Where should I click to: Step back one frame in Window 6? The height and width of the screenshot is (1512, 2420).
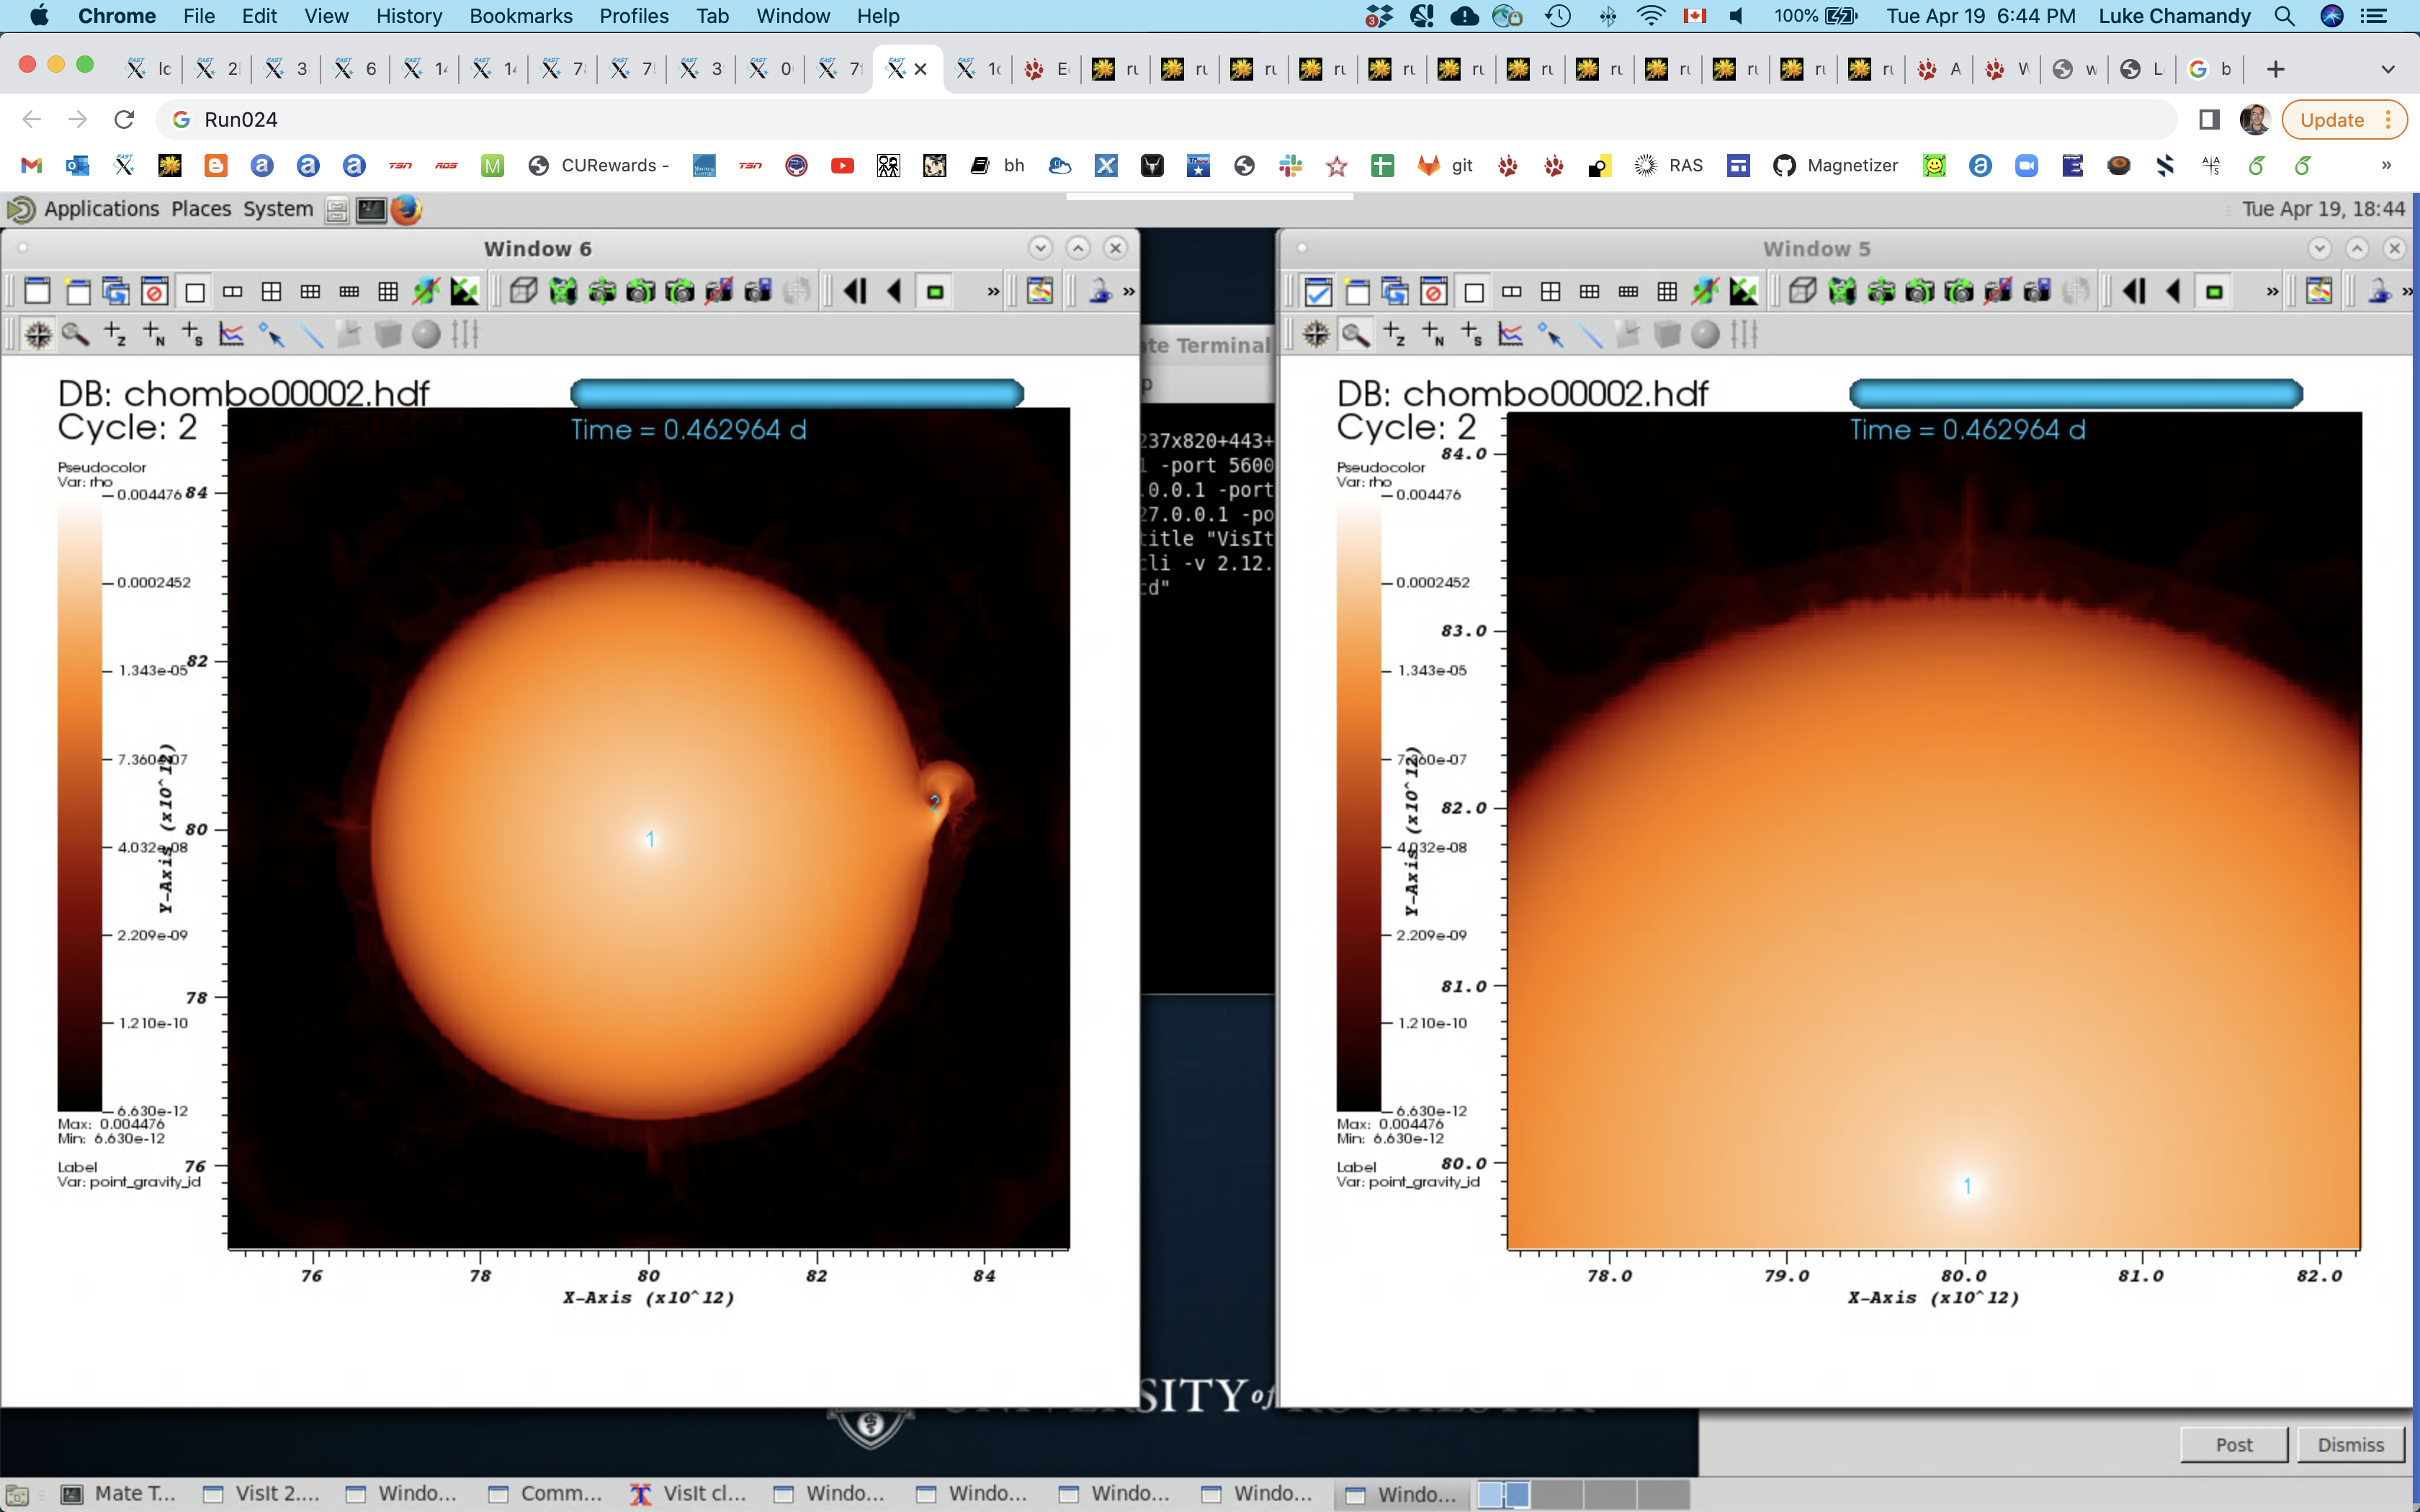pyautogui.click(x=855, y=291)
